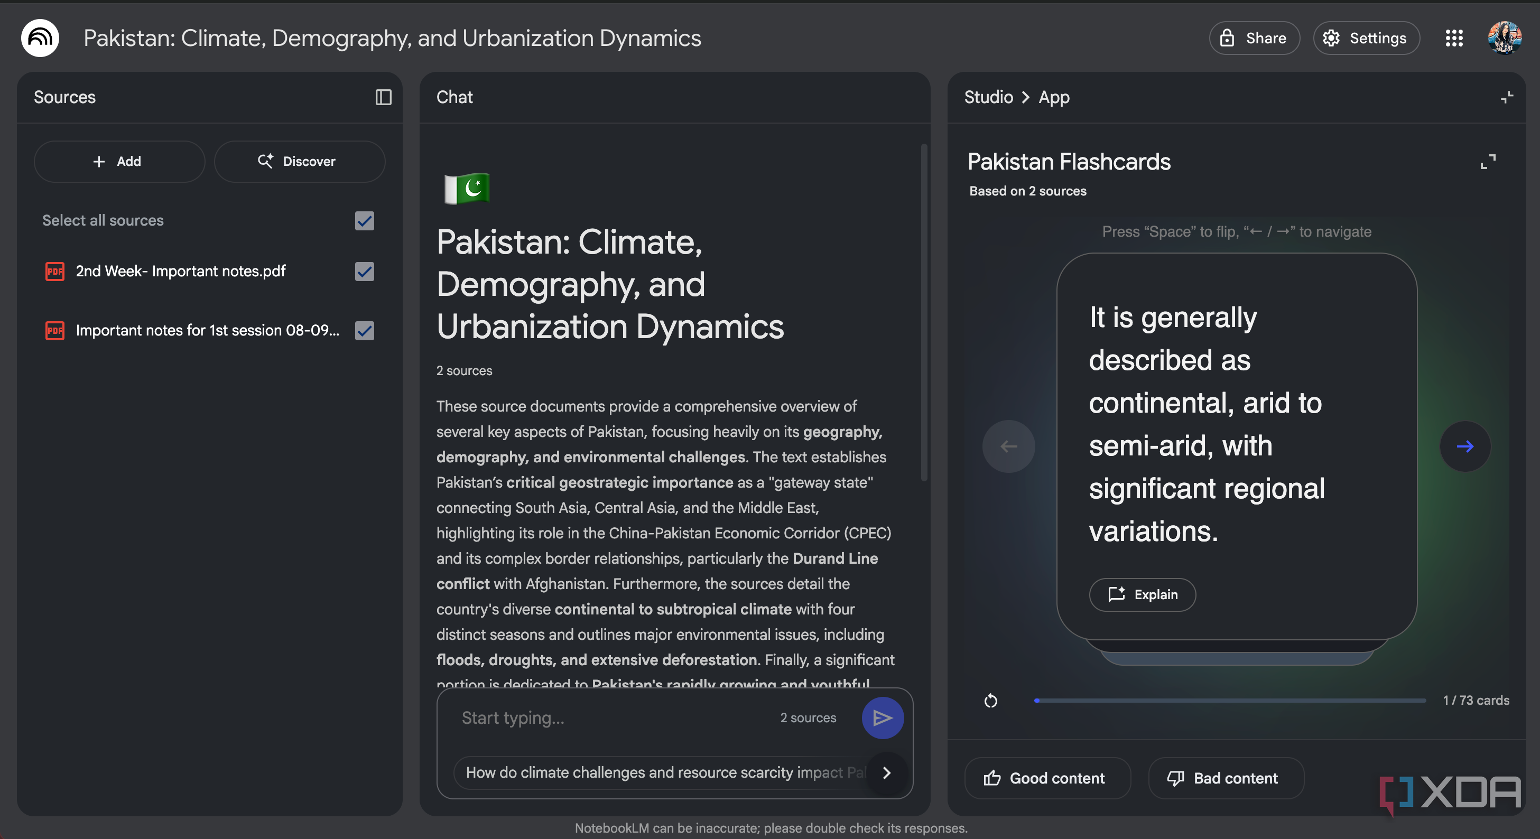The height and width of the screenshot is (839, 1540).
Task: Click the chat scrollbar
Action: [924, 313]
